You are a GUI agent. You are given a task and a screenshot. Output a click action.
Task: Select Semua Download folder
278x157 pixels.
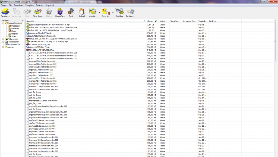(x=15, y=23)
